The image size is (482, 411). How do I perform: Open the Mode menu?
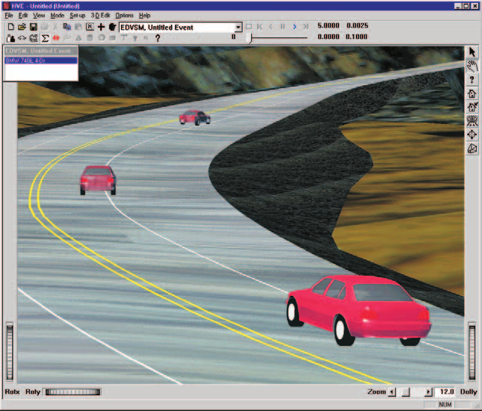(58, 16)
